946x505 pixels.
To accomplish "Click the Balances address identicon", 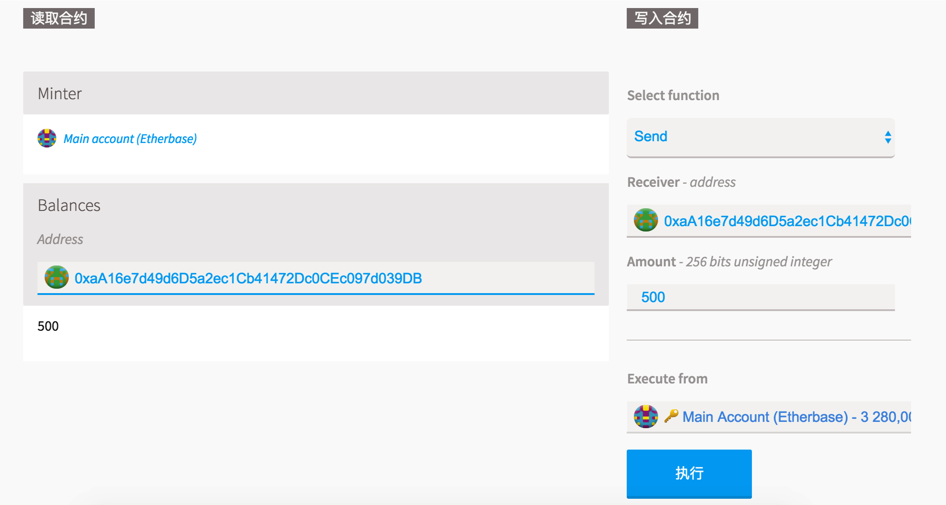I will point(57,278).
